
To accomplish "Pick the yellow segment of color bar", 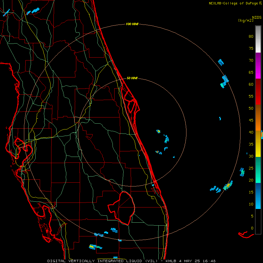I will 258,144.
